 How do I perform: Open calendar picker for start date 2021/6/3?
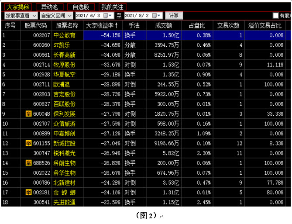(x=105, y=16)
